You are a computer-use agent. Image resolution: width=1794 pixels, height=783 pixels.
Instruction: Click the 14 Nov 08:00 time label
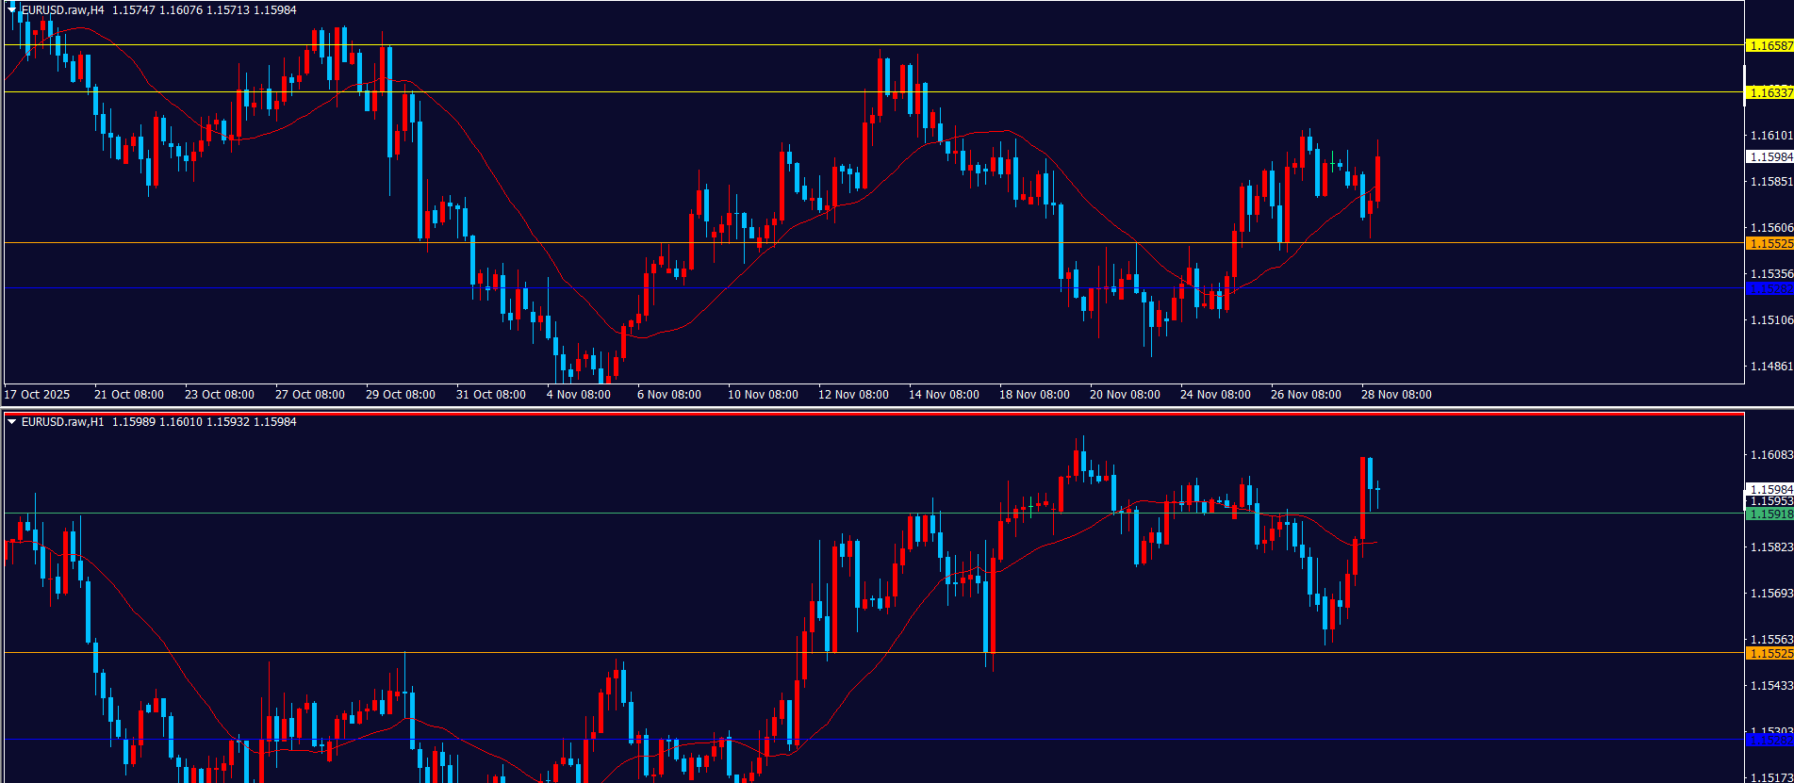pos(944,395)
